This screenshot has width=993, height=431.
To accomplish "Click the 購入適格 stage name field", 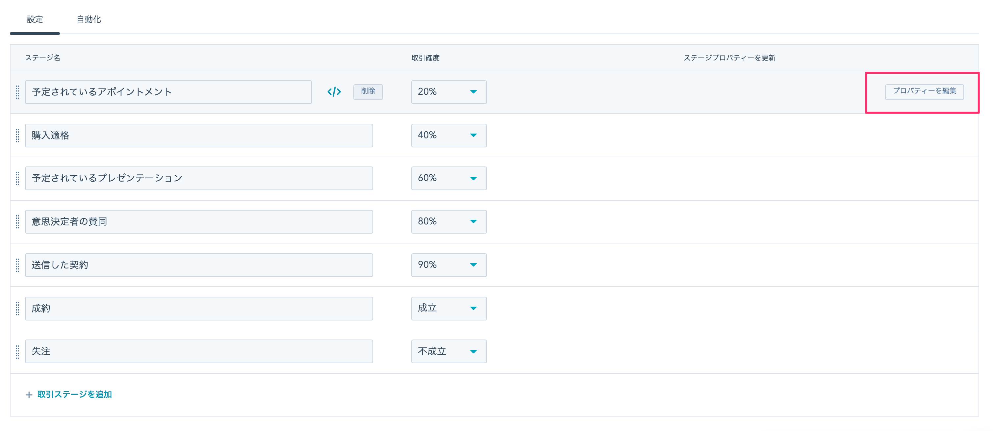I will [x=199, y=135].
